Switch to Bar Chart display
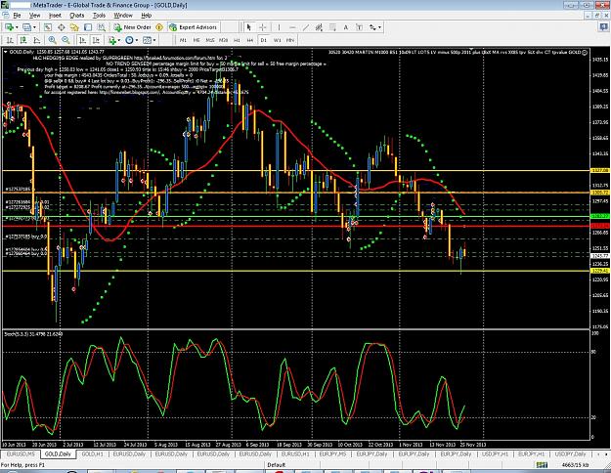 coord(10,40)
